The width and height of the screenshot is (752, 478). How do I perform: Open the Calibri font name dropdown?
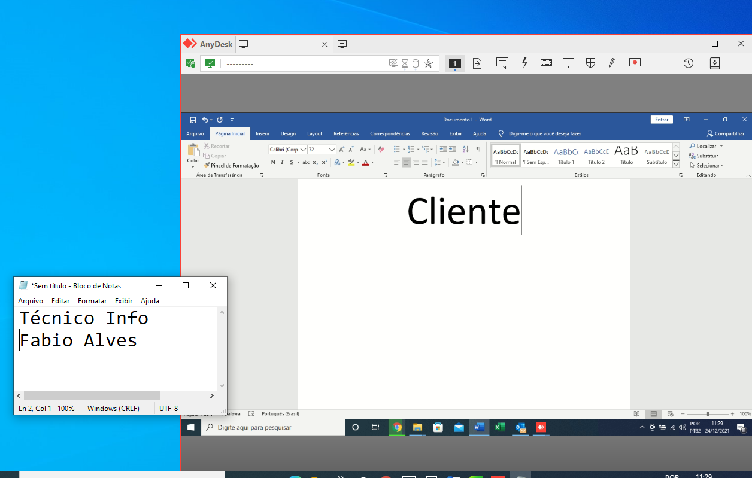303,150
